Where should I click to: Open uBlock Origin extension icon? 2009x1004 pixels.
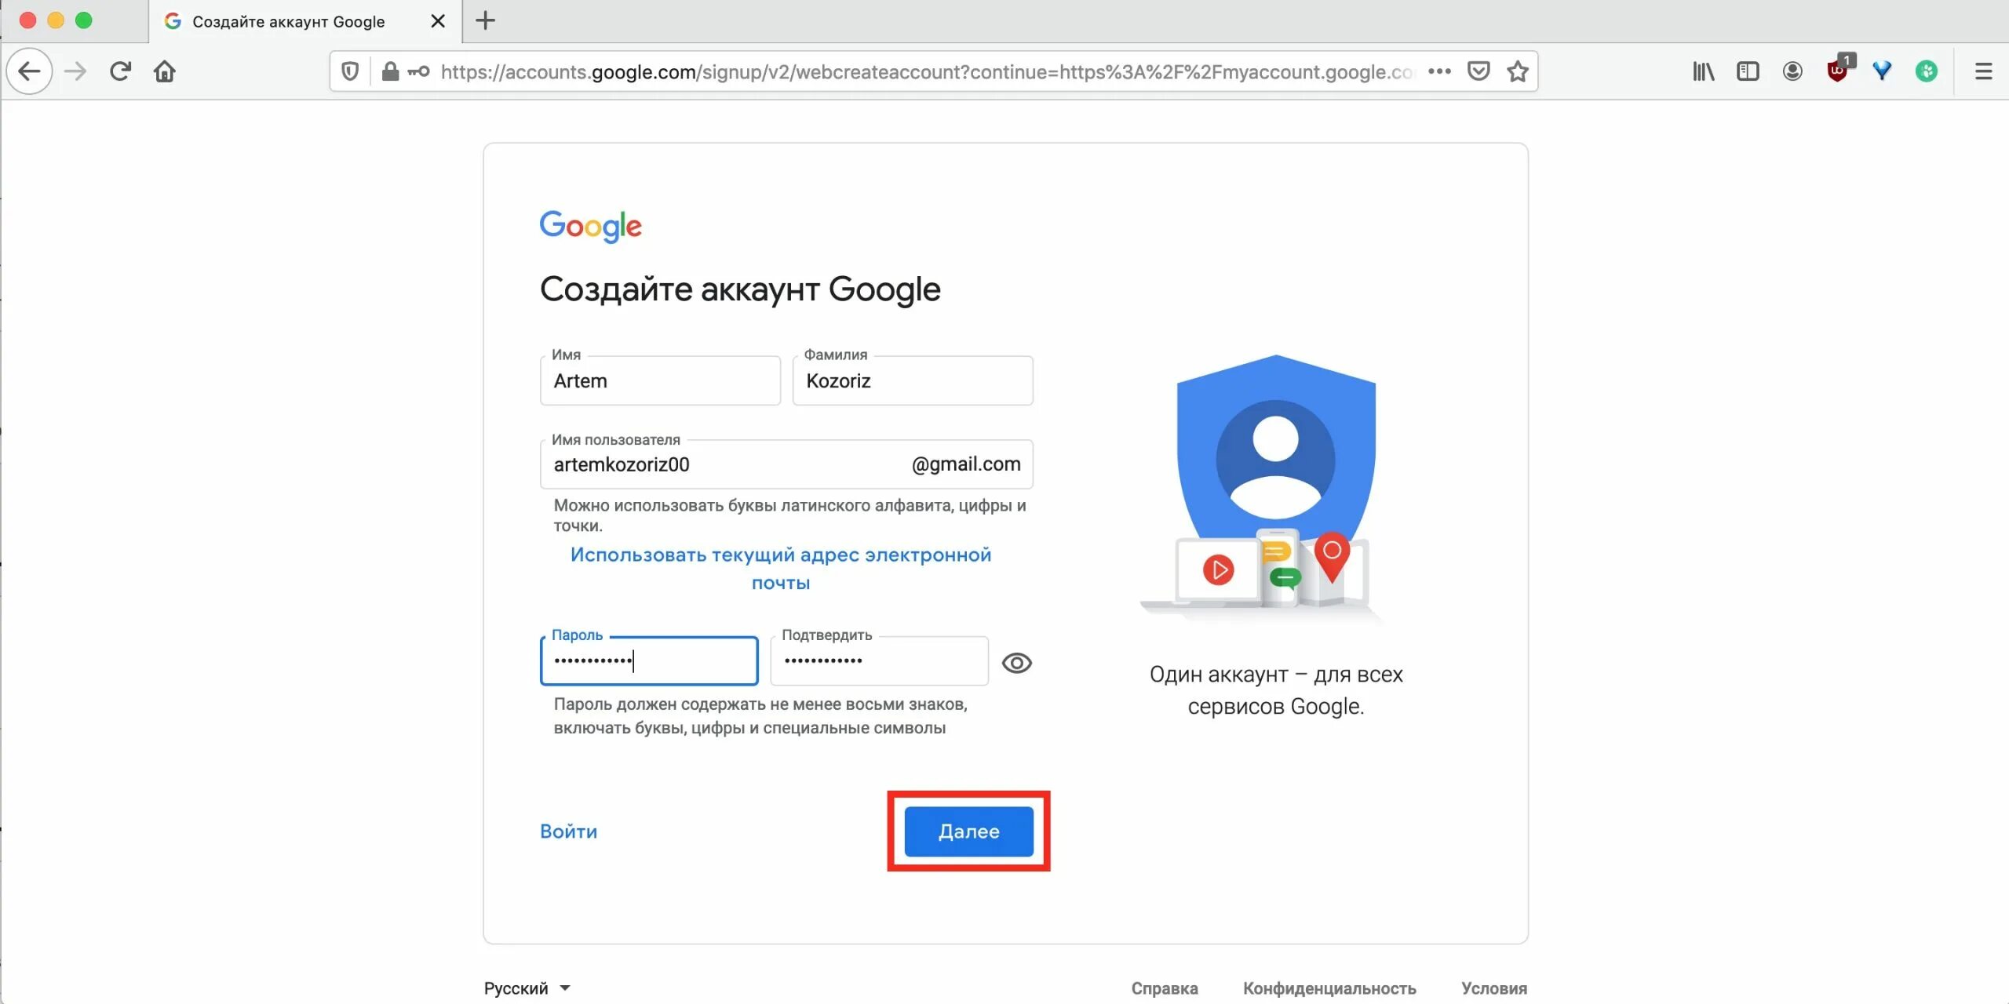click(x=1839, y=70)
